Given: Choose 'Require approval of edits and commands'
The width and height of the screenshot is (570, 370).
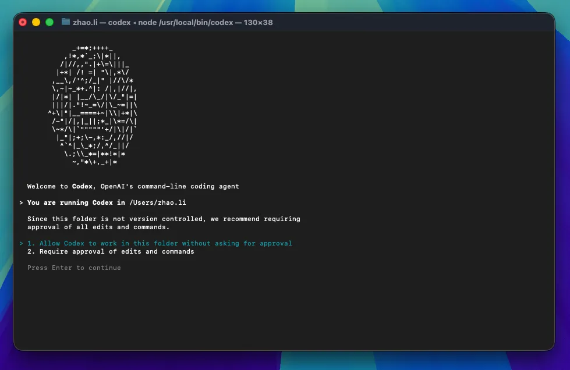Looking at the screenshot, I should click(x=116, y=251).
